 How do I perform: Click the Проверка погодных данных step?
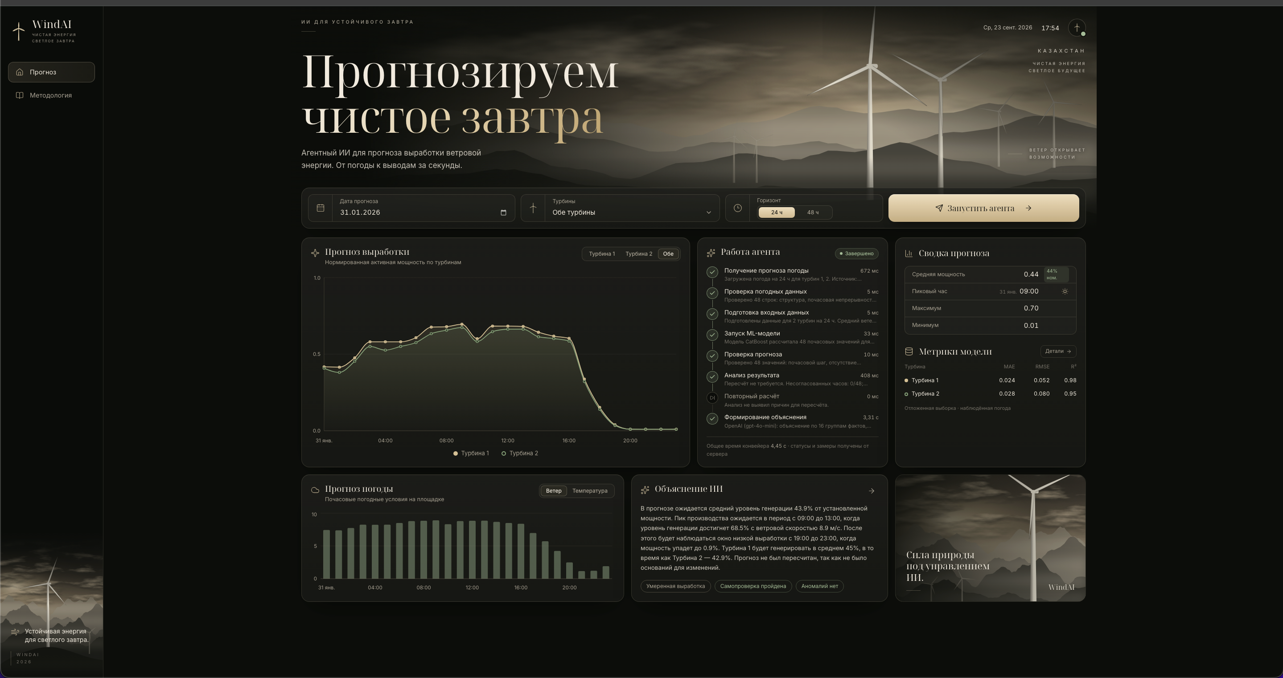click(793, 295)
